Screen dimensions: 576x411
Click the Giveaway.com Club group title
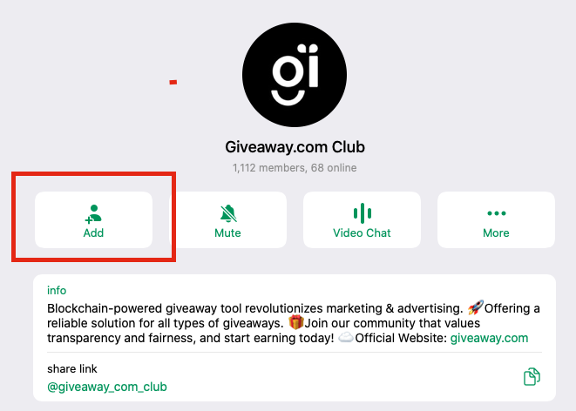[295, 147]
